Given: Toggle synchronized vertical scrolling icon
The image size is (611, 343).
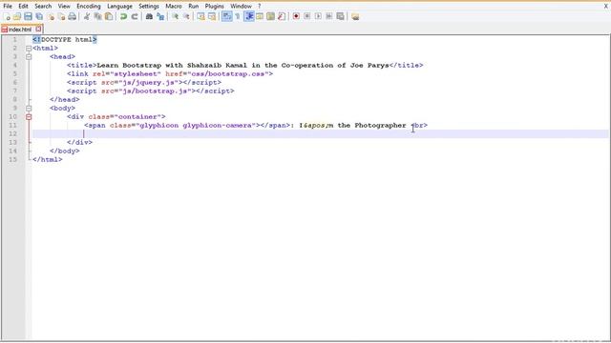Looking at the screenshot, I should pos(200,16).
